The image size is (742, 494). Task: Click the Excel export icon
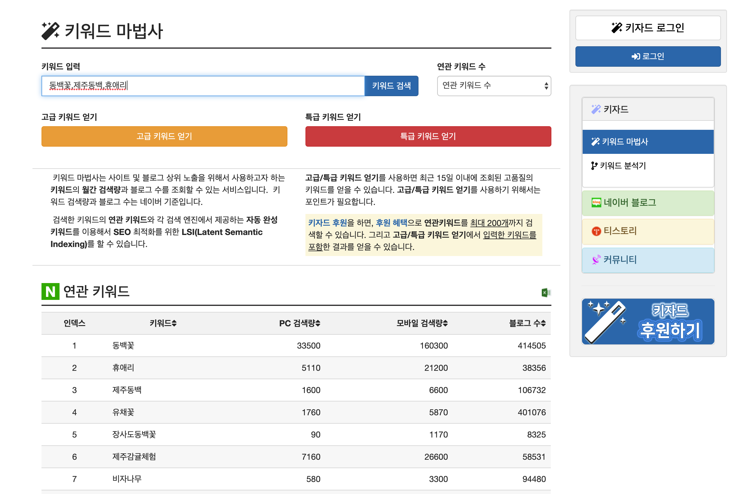pos(546,293)
